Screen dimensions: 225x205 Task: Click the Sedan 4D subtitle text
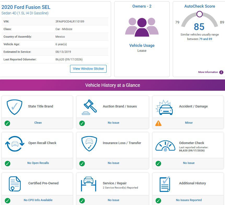coord(25,13)
